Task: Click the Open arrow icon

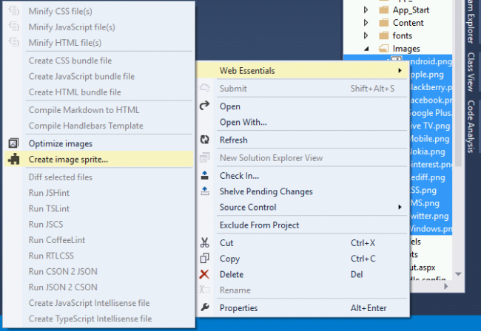Action: point(205,106)
